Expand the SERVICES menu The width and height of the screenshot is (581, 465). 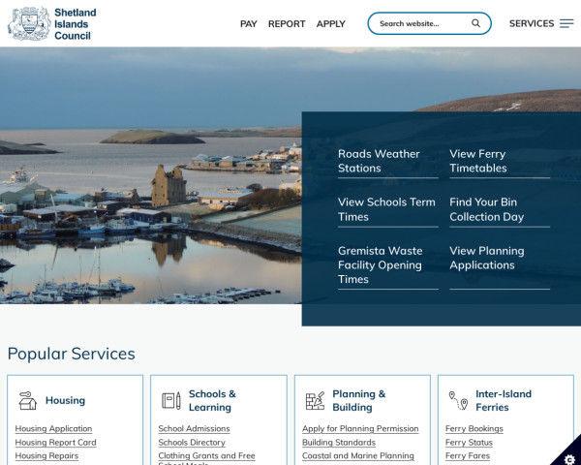pos(532,23)
